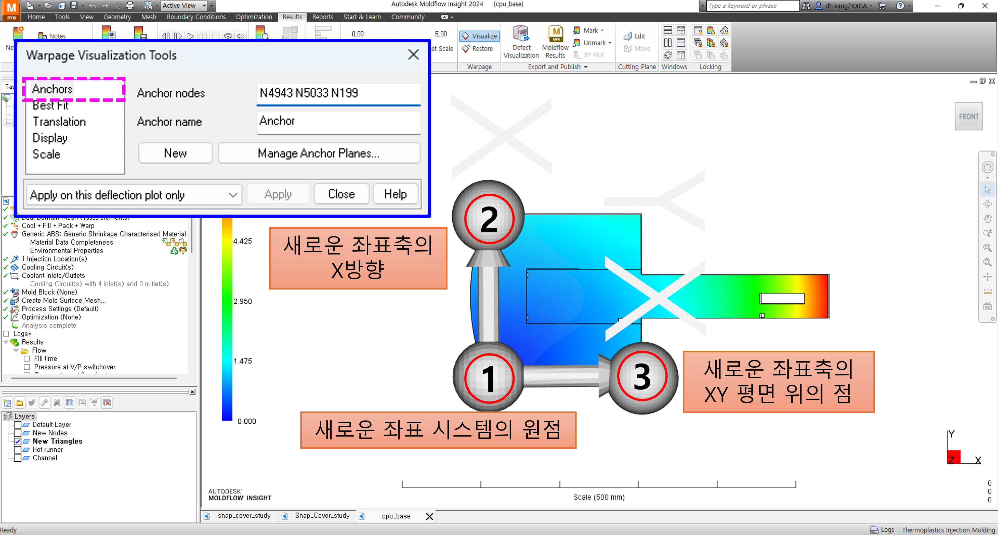This screenshot has width=998, height=535.
Task: Toggle the Logs checkbox in study tasks
Action: pos(6,334)
